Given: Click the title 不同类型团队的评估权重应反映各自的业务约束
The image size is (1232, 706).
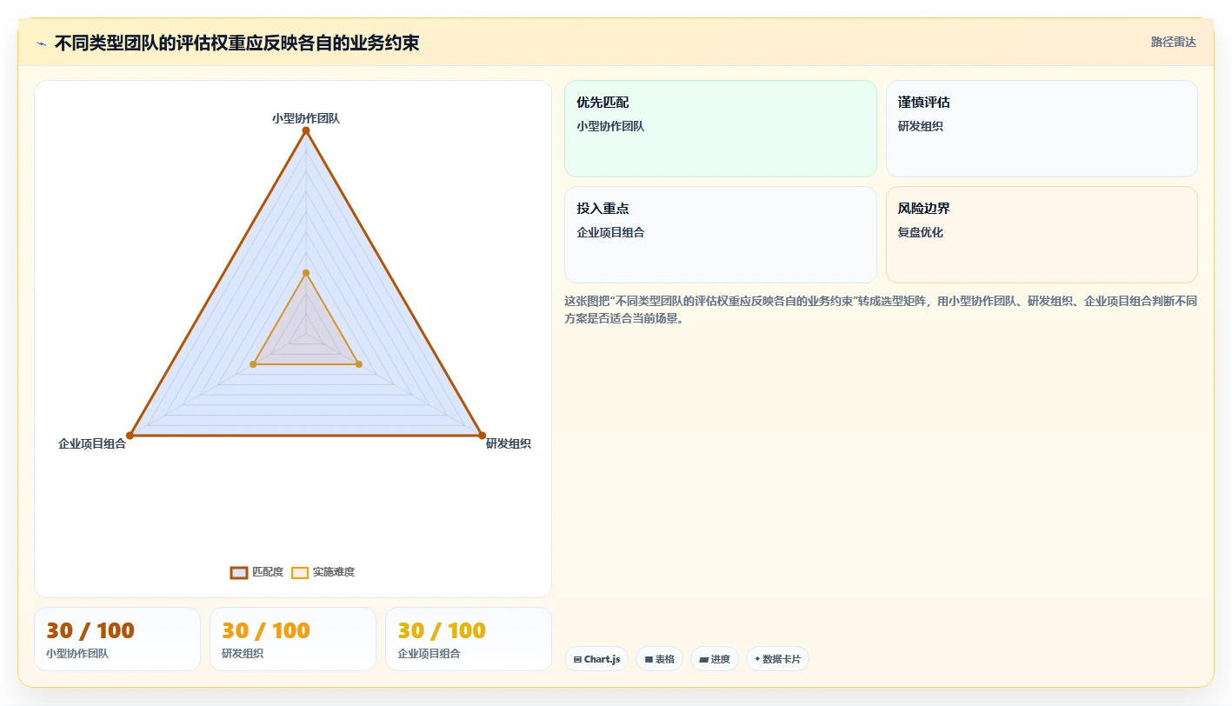Looking at the screenshot, I should (x=236, y=43).
